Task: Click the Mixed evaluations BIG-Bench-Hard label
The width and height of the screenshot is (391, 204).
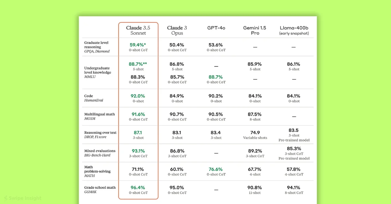Action: pos(100,153)
